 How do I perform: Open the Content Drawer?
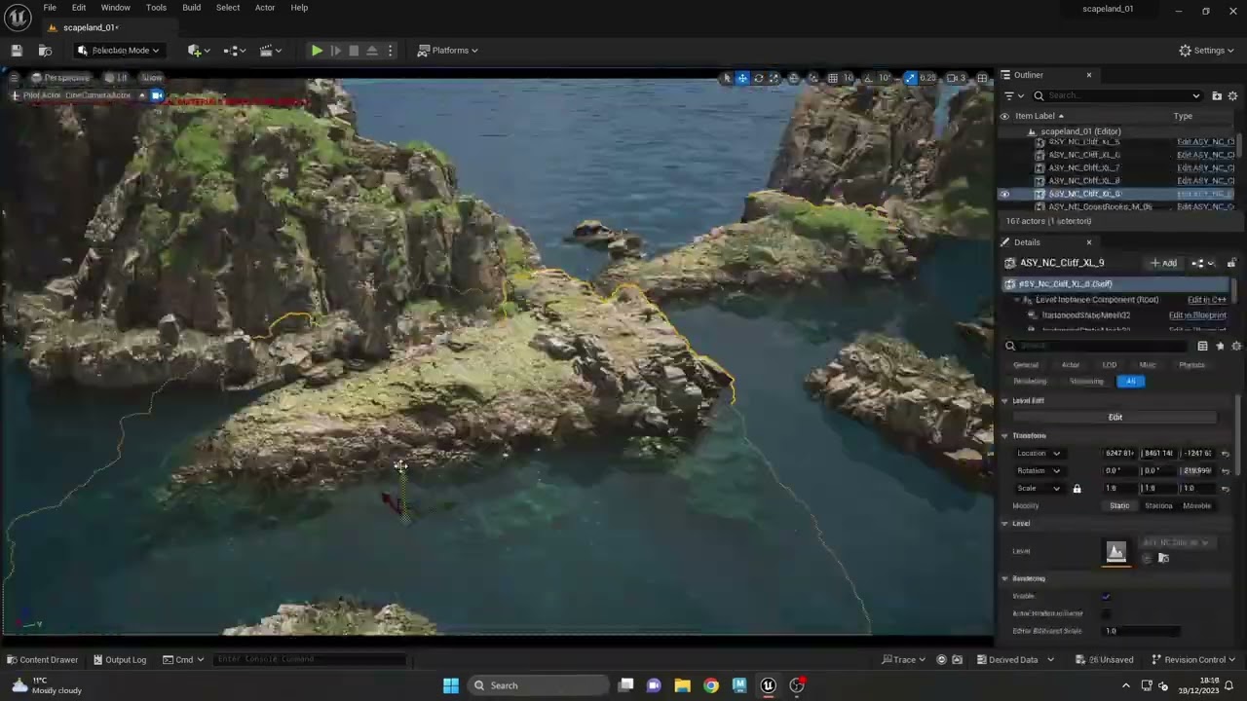41,660
